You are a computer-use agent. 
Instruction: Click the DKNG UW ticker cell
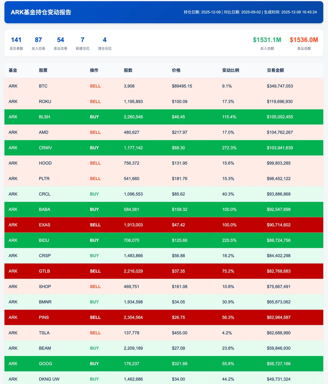click(x=49, y=379)
